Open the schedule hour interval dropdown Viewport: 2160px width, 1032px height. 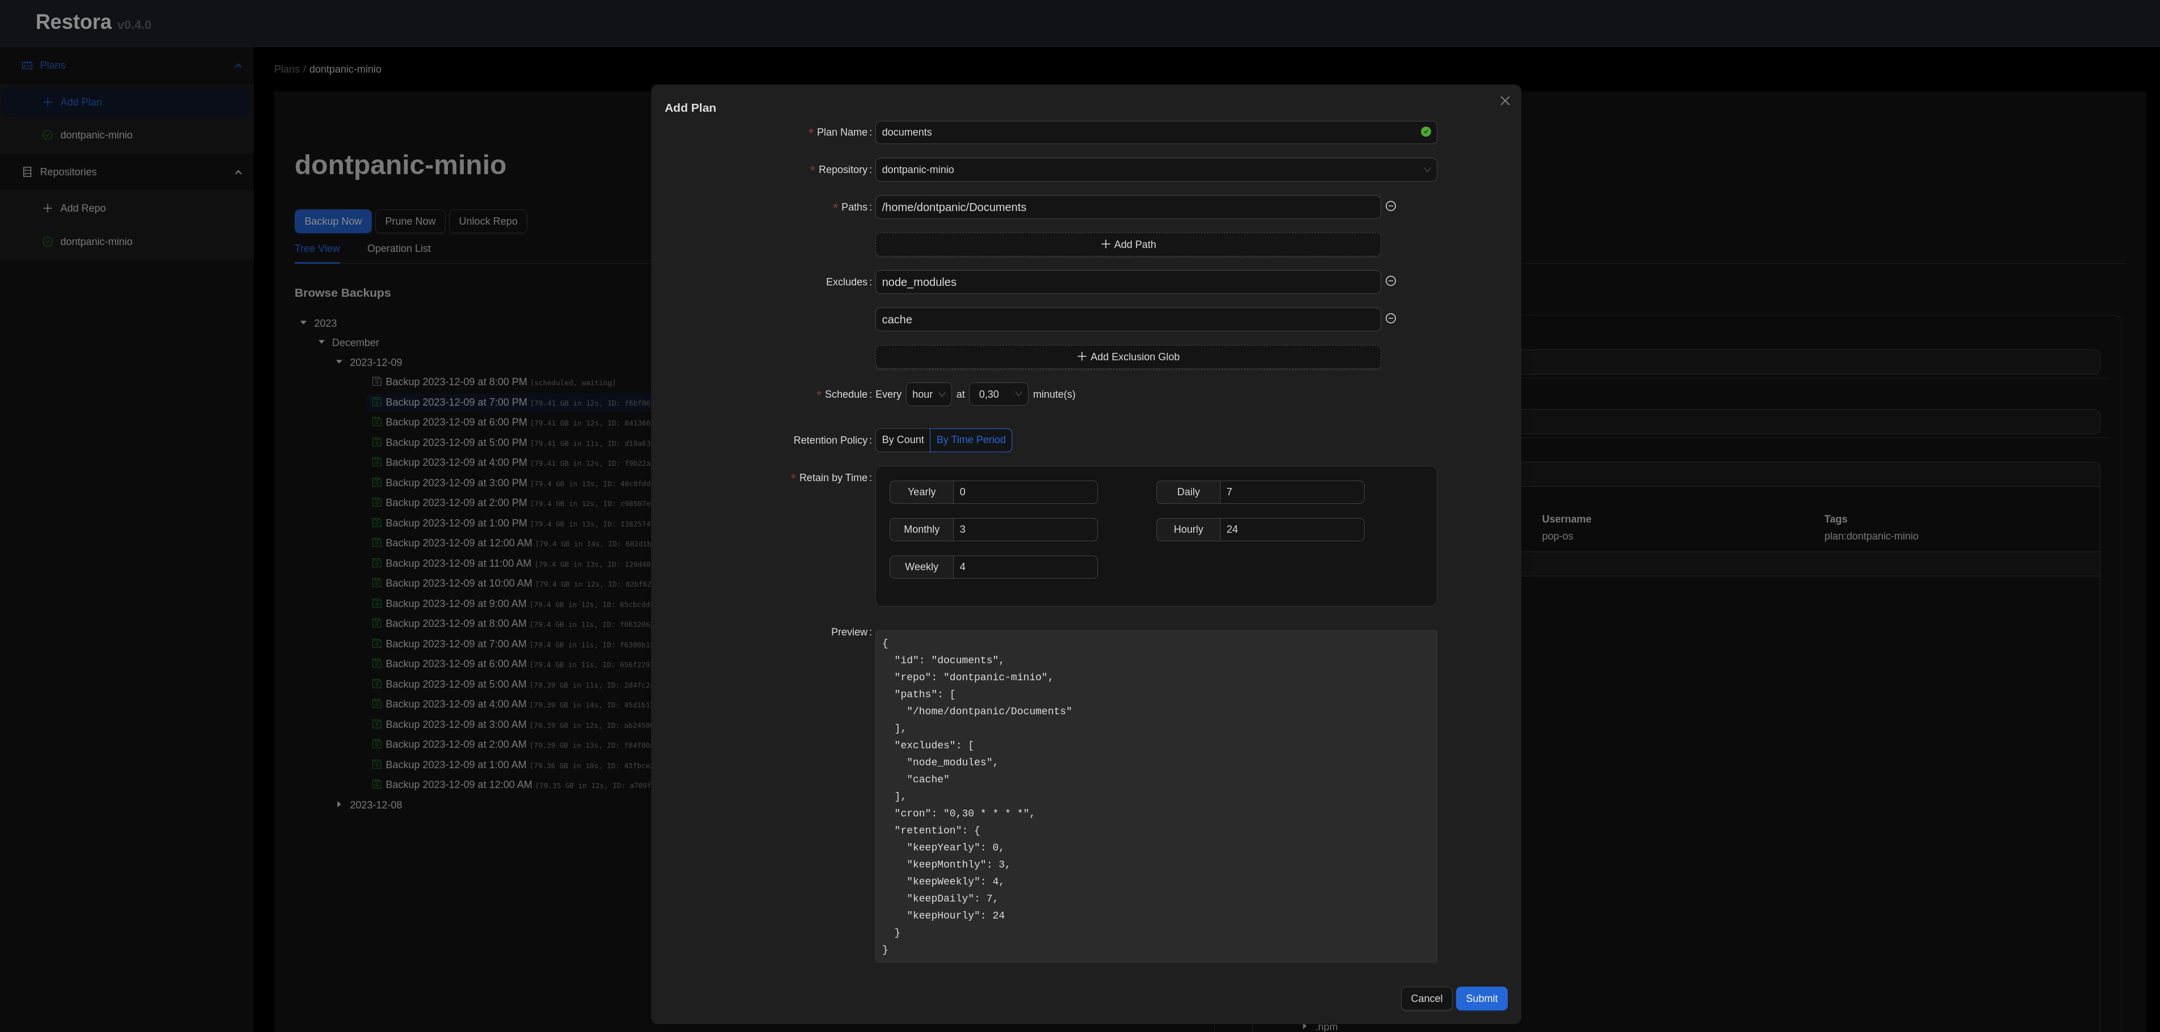[x=928, y=394]
